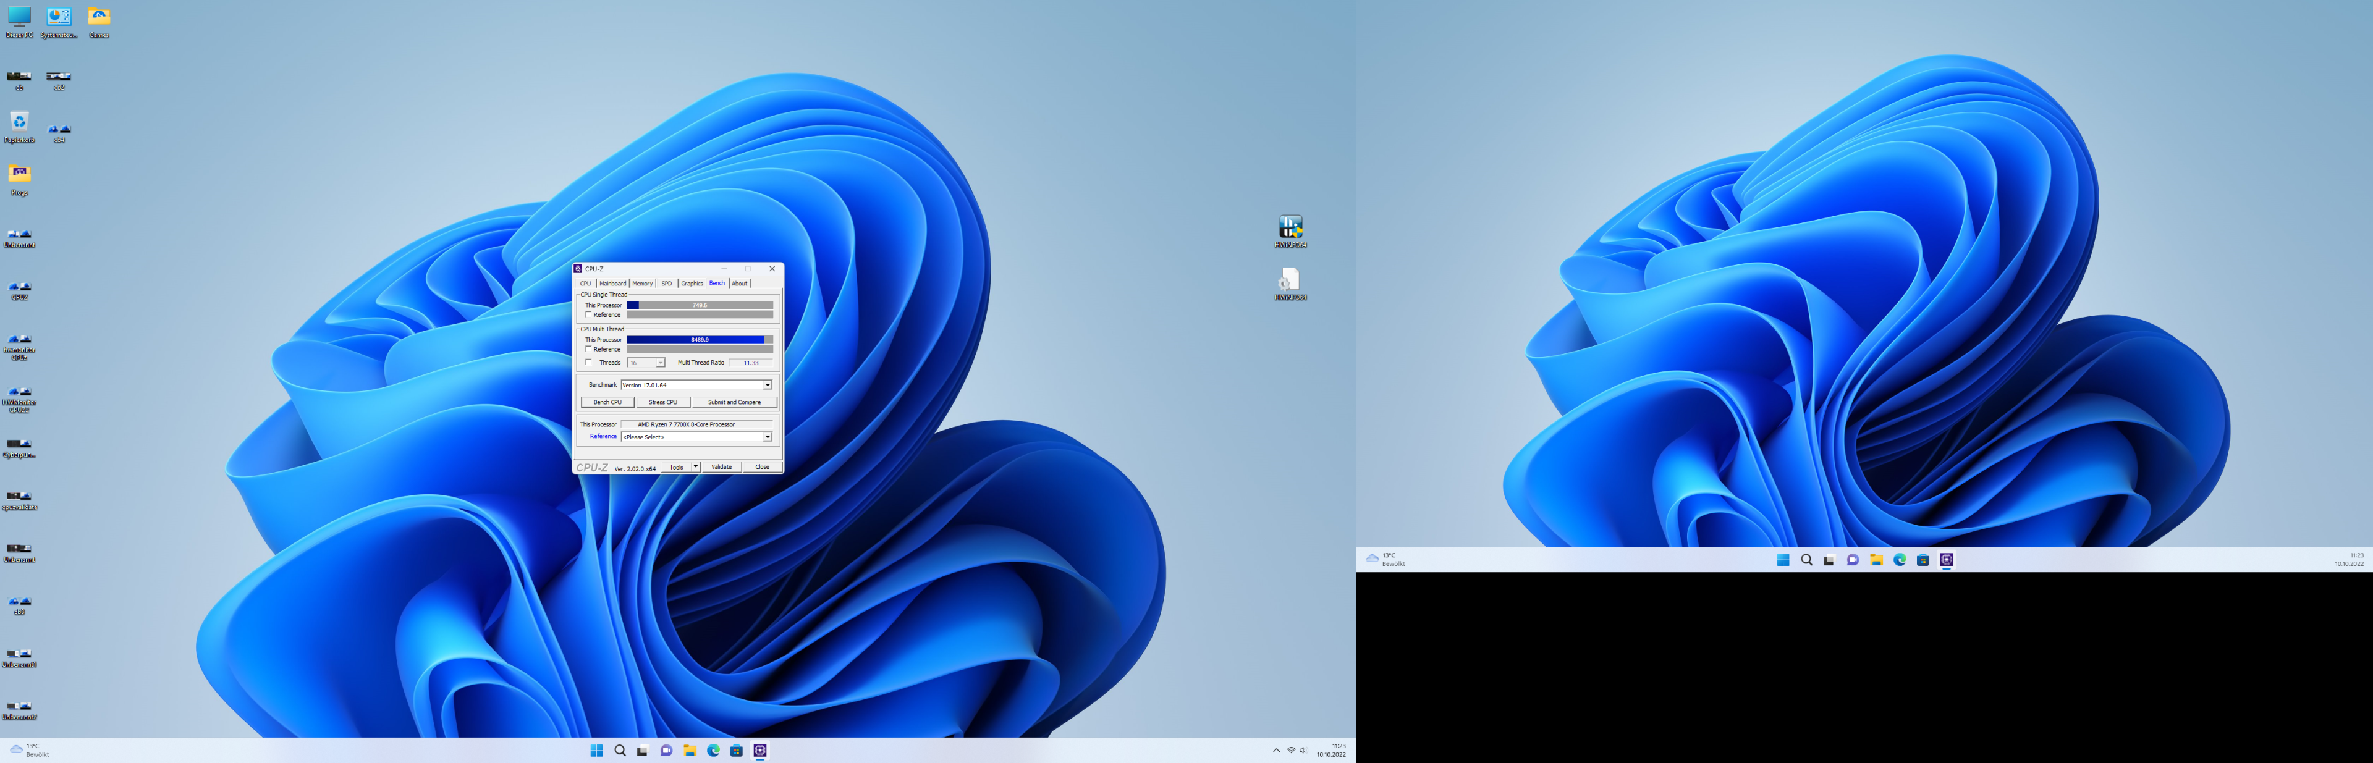Click the multi thread score bar 8489.9
The height and width of the screenshot is (763, 2373).
699,339
